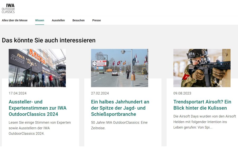238x159 pixels.
Task: Click the IWA OutdoorClassics logo
Action: (8, 8)
